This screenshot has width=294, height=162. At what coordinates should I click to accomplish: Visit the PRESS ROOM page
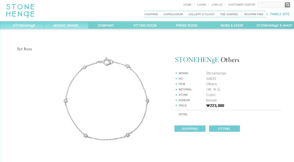pos(186,25)
